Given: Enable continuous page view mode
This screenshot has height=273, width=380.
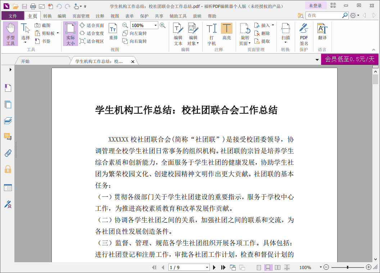Looking at the screenshot, I should click(268, 268).
